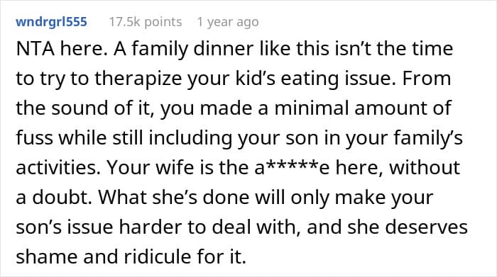Click the word 'shame' in last line
Viewport: 497px width, 277px height.
click(46, 256)
